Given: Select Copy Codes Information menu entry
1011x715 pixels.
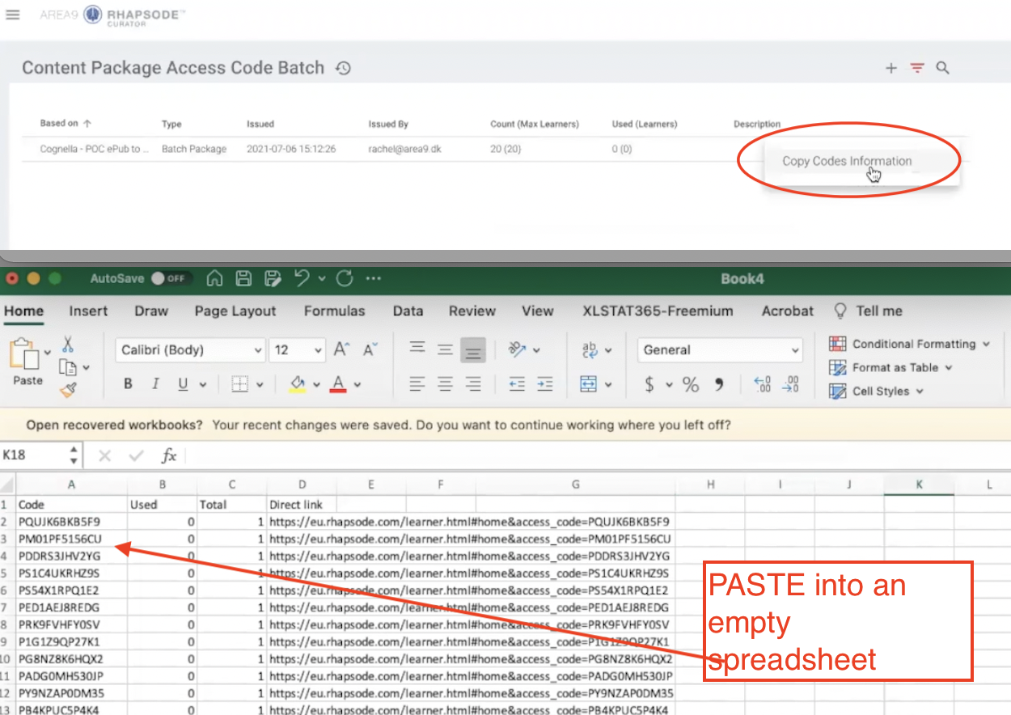Looking at the screenshot, I should point(847,161).
